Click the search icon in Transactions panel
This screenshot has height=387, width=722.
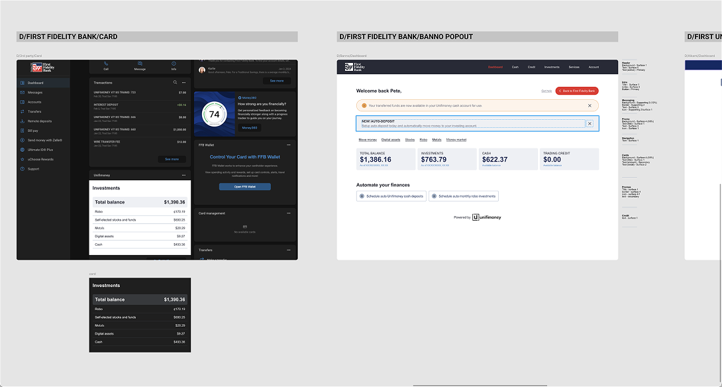[175, 82]
